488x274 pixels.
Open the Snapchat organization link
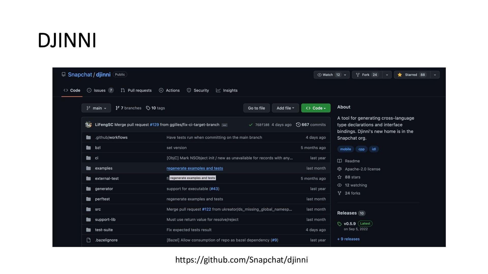80,75
